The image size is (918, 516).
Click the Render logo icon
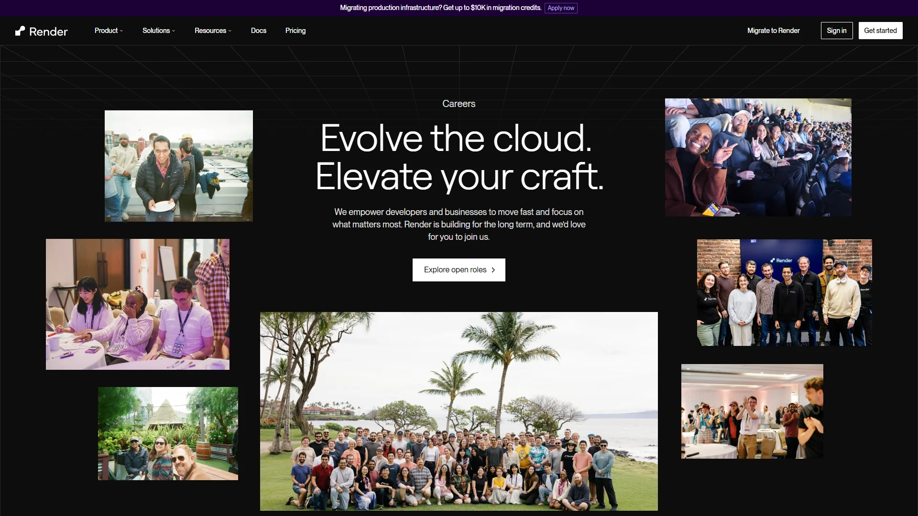click(20, 31)
